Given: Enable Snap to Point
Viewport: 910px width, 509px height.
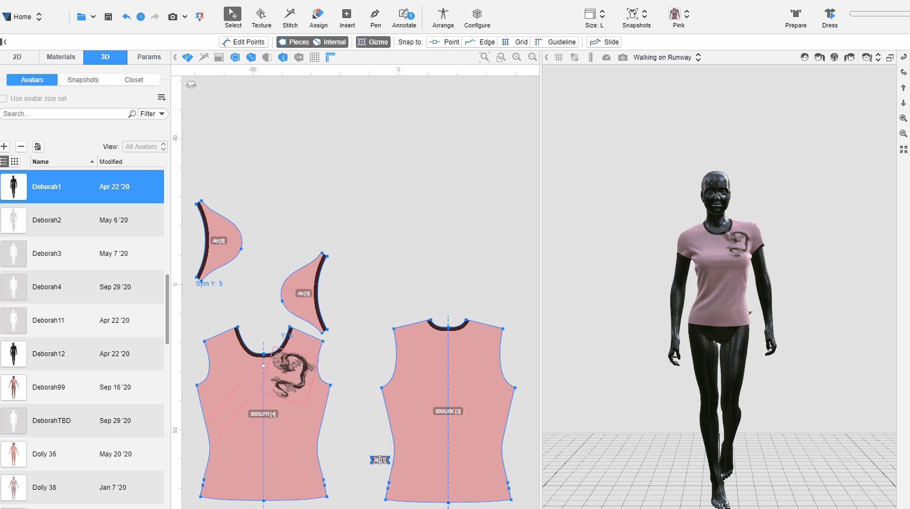Looking at the screenshot, I should 444,42.
